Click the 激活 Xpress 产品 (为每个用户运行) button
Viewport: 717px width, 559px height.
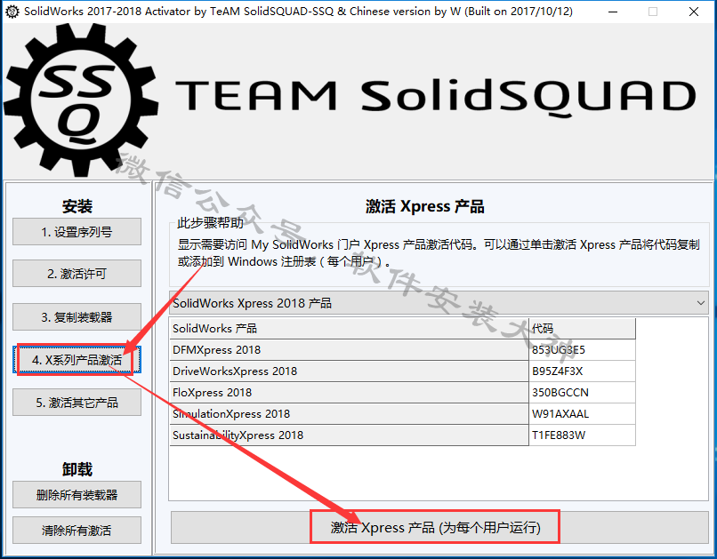(x=439, y=528)
